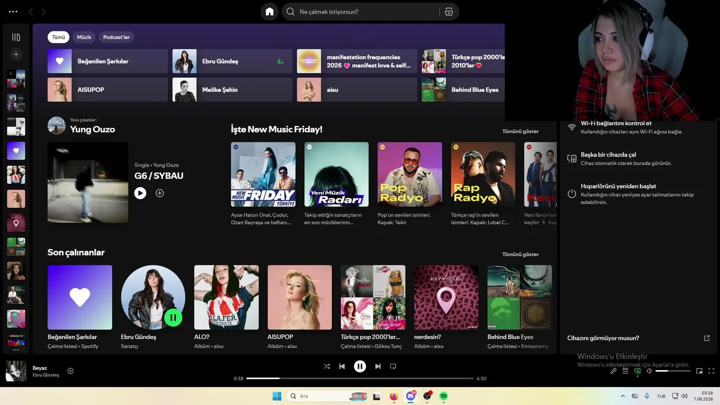The image size is (720, 405).
Task: Open the mini player
Action: coord(700,371)
